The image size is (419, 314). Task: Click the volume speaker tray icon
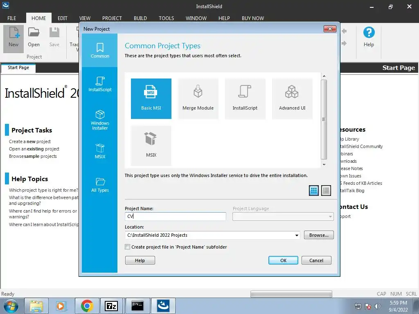[378, 306]
